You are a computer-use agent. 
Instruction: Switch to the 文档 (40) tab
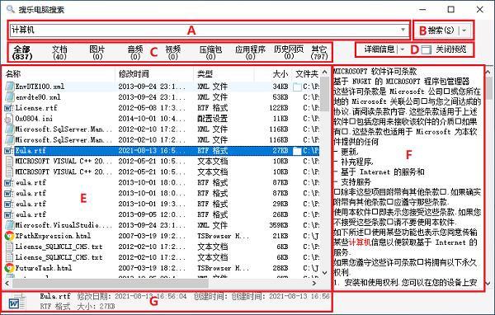click(x=59, y=53)
